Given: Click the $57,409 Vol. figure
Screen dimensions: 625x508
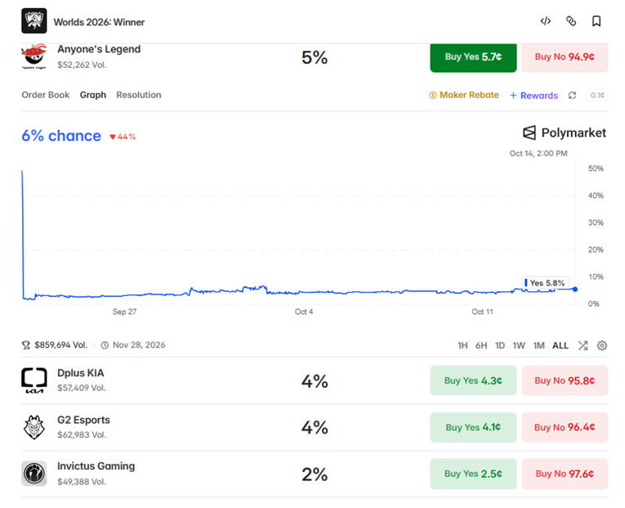Looking at the screenshot, I should click(82, 388).
